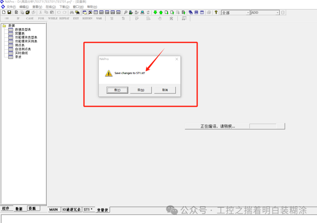Switch to the ST1 * document tab
The width and height of the screenshot is (317, 223).
88,210
